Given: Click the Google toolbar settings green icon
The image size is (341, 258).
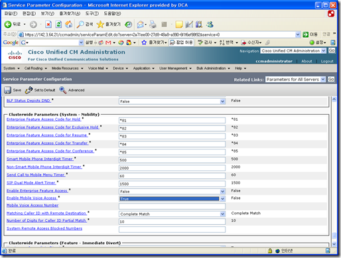Looking at the screenshot, I should pyautogui.click(x=312, y=42).
